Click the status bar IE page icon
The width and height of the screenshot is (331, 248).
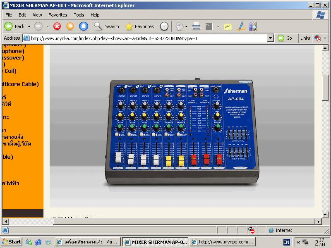click(x=6, y=230)
